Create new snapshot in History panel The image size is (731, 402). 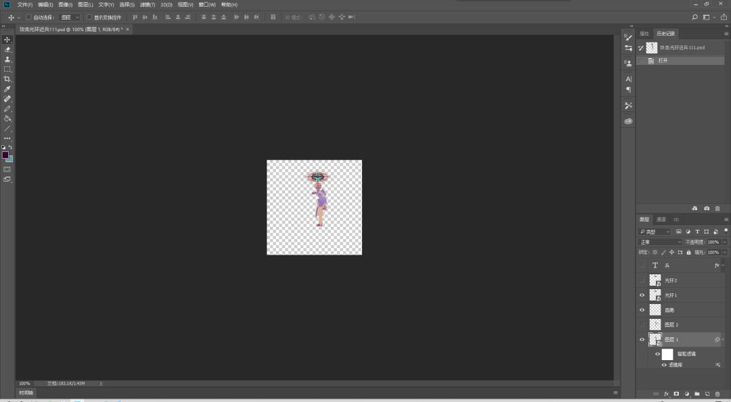pos(707,209)
